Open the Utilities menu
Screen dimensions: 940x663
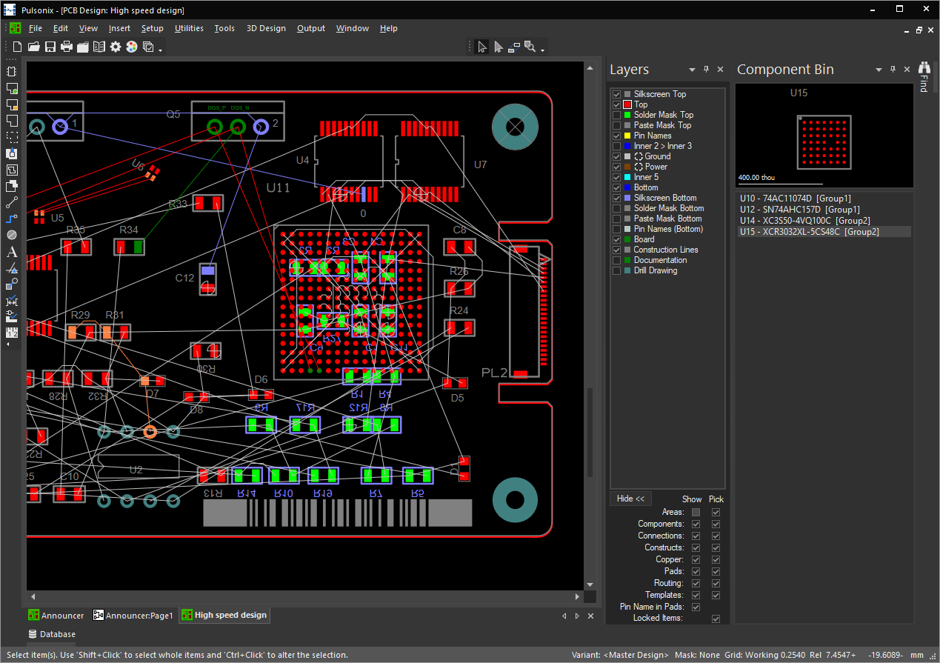click(189, 28)
